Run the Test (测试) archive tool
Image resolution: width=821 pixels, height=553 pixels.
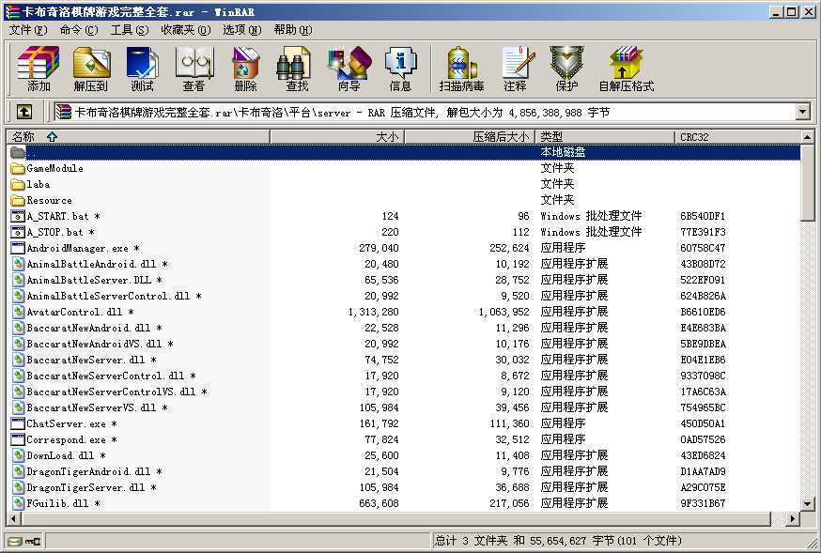[x=143, y=69]
